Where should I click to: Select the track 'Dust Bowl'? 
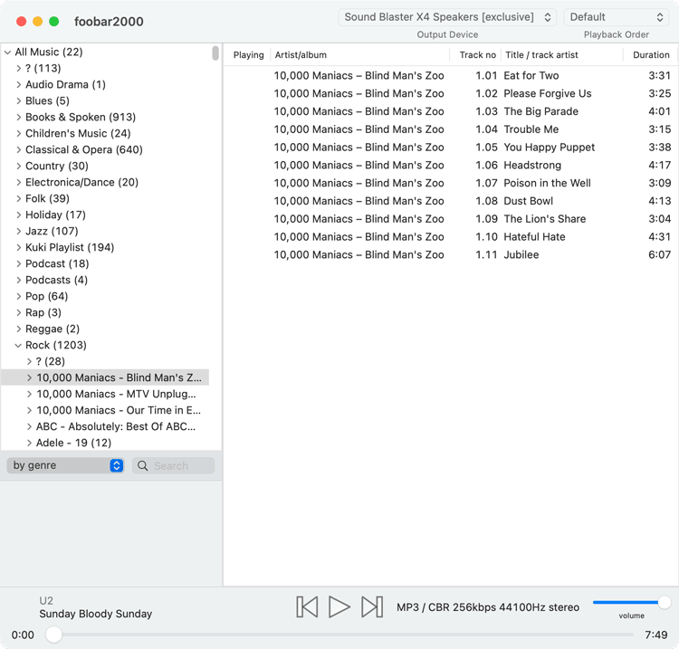pos(529,201)
